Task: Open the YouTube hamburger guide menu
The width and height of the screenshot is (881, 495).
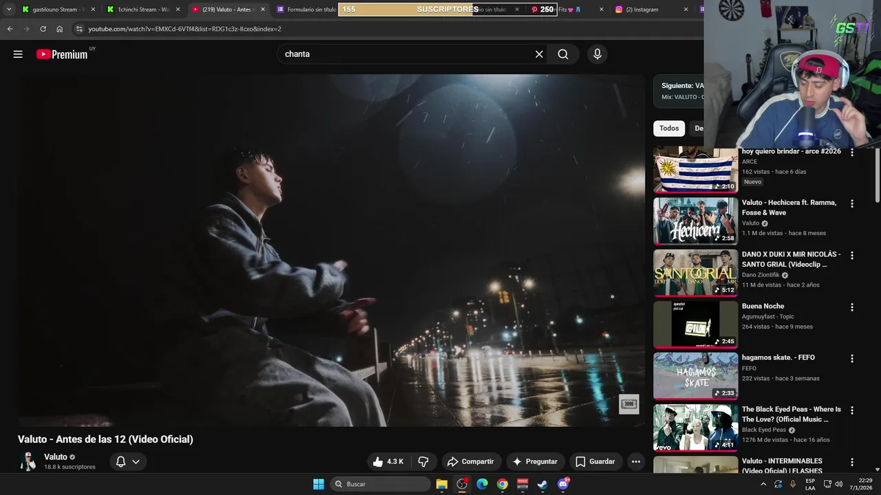Action: tap(18, 54)
